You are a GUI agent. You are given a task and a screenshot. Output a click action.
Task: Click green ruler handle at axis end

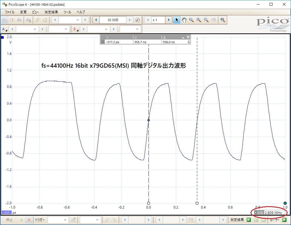[x=285, y=203]
